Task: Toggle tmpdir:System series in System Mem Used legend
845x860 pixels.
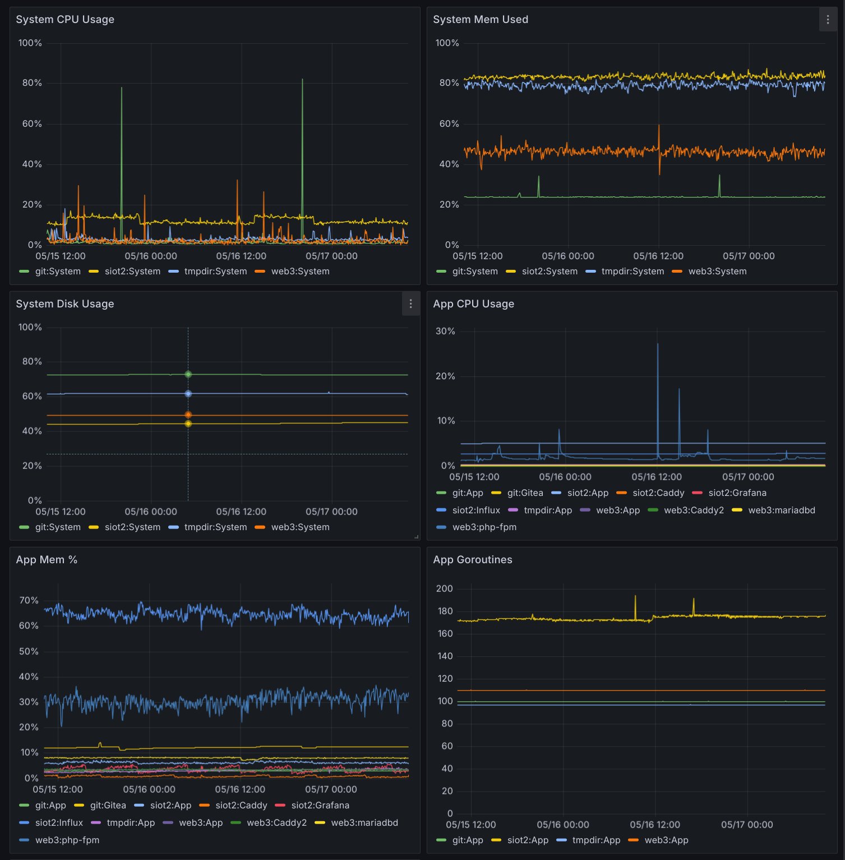Action: click(x=632, y=272)
